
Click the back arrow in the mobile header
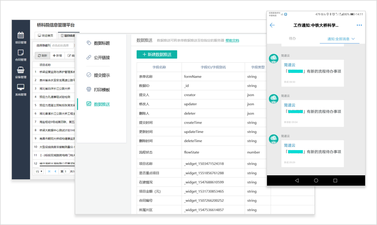[x=272, y=25]
